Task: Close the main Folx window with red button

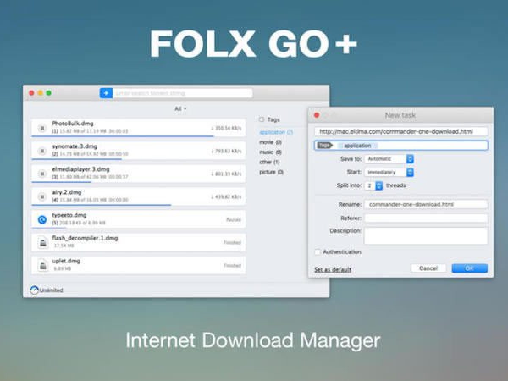Action: [31, 93]
